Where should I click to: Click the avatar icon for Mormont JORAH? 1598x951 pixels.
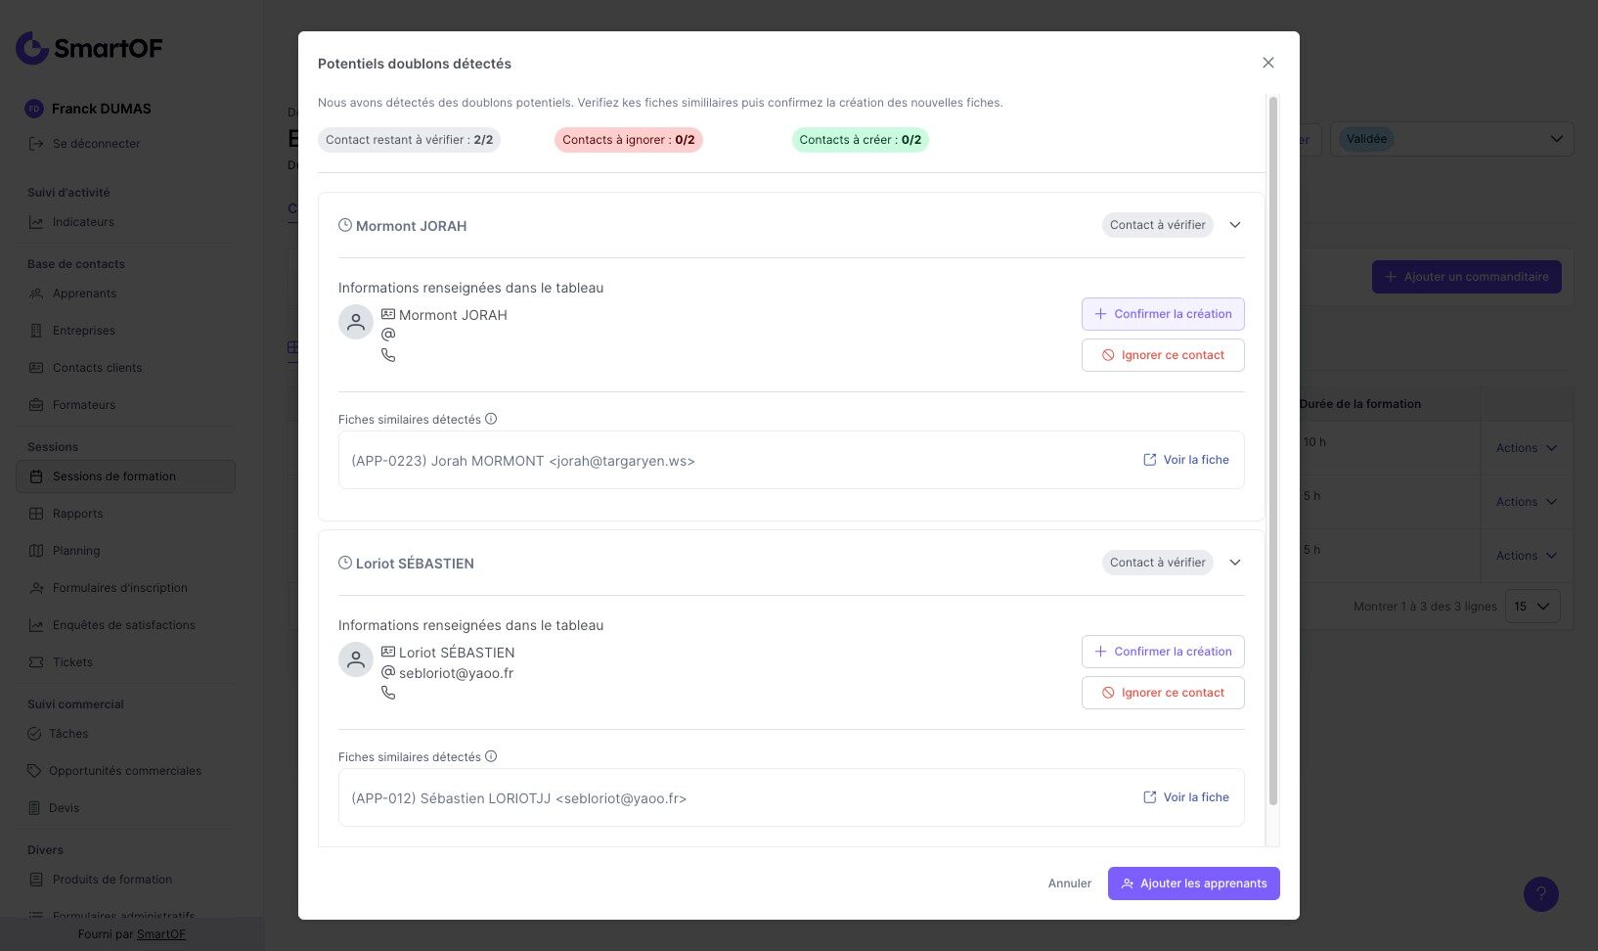tap(356, 322)
